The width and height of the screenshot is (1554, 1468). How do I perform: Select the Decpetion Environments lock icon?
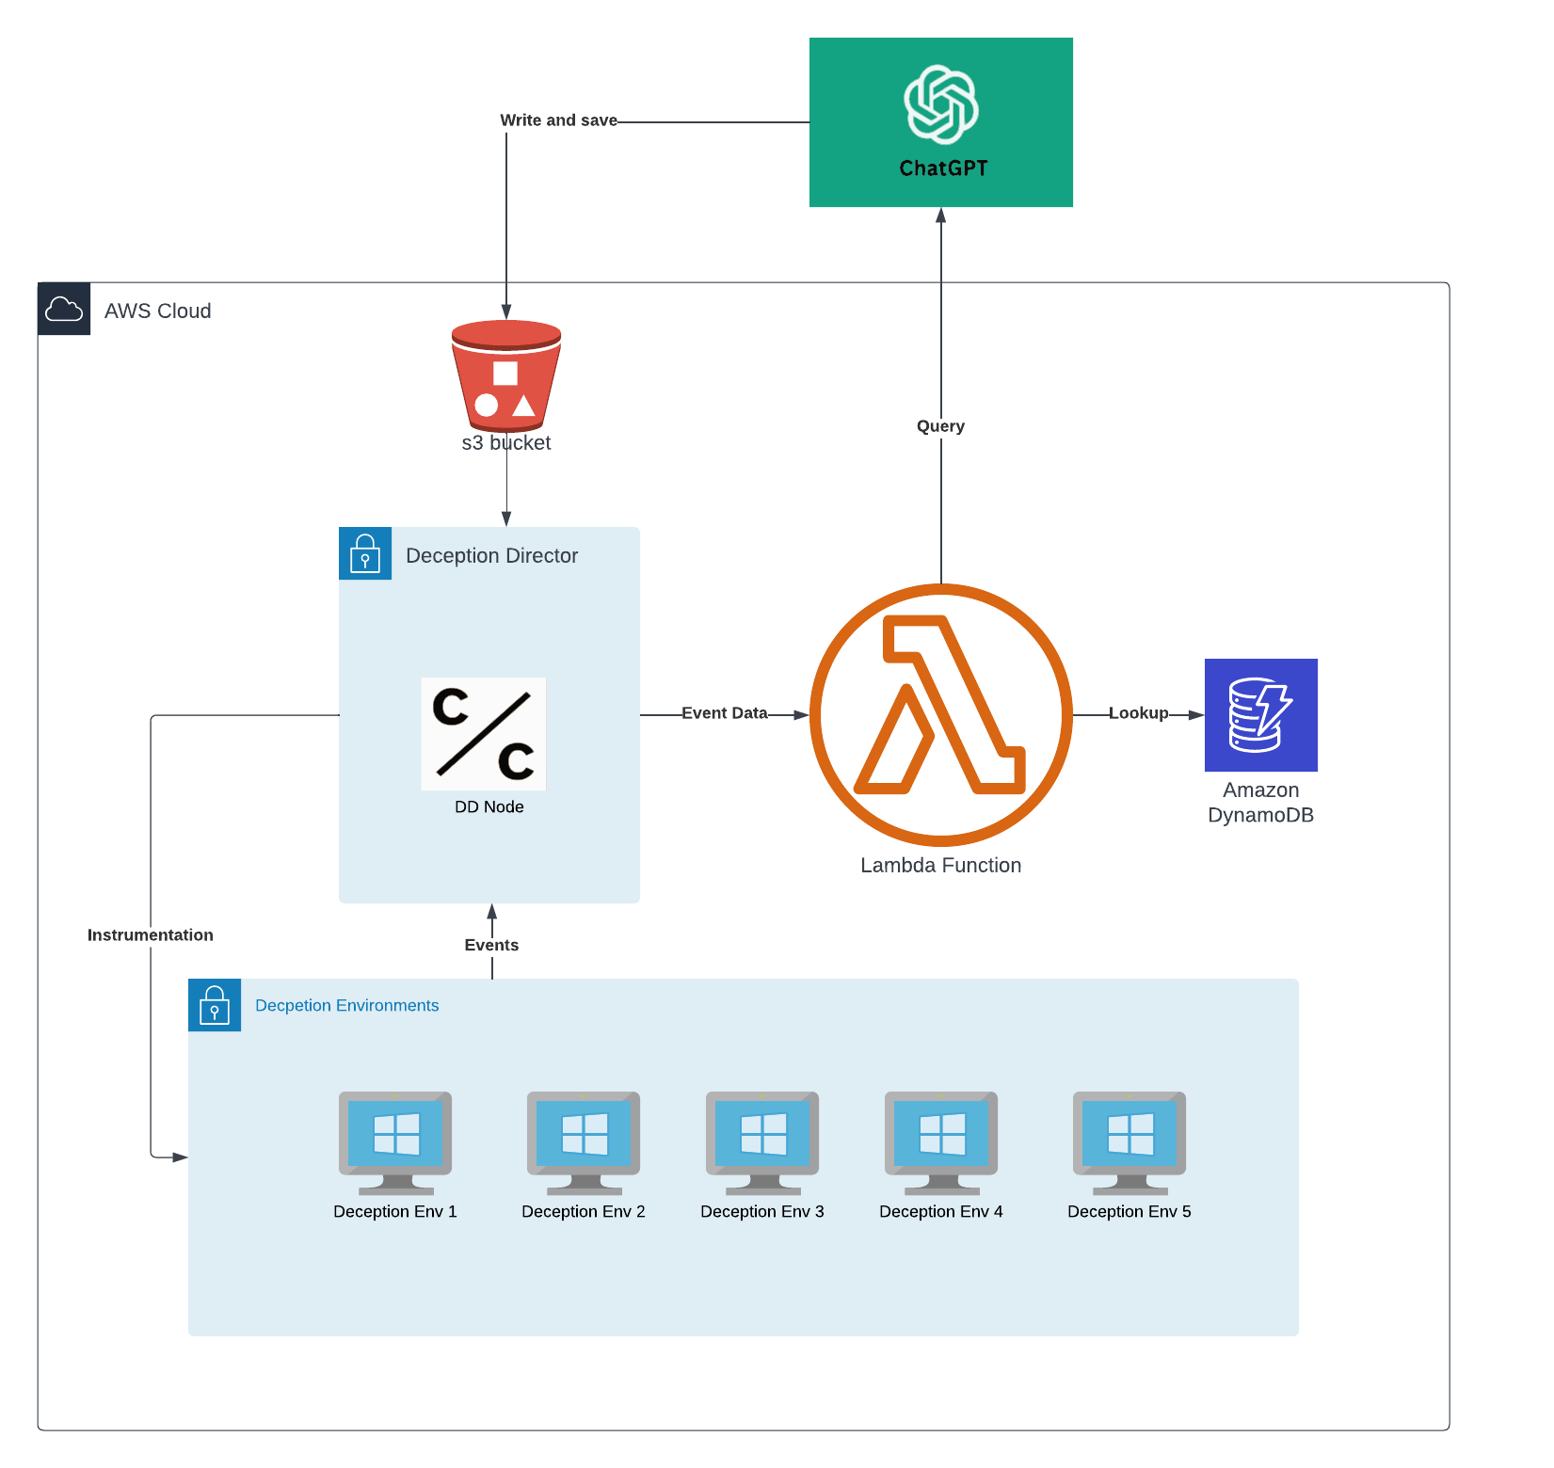[x=215, y=1005]
